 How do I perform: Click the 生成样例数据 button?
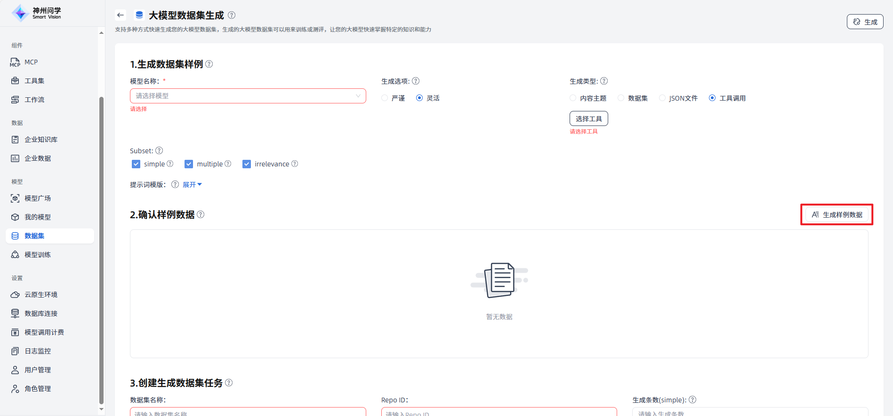(837, 215)
